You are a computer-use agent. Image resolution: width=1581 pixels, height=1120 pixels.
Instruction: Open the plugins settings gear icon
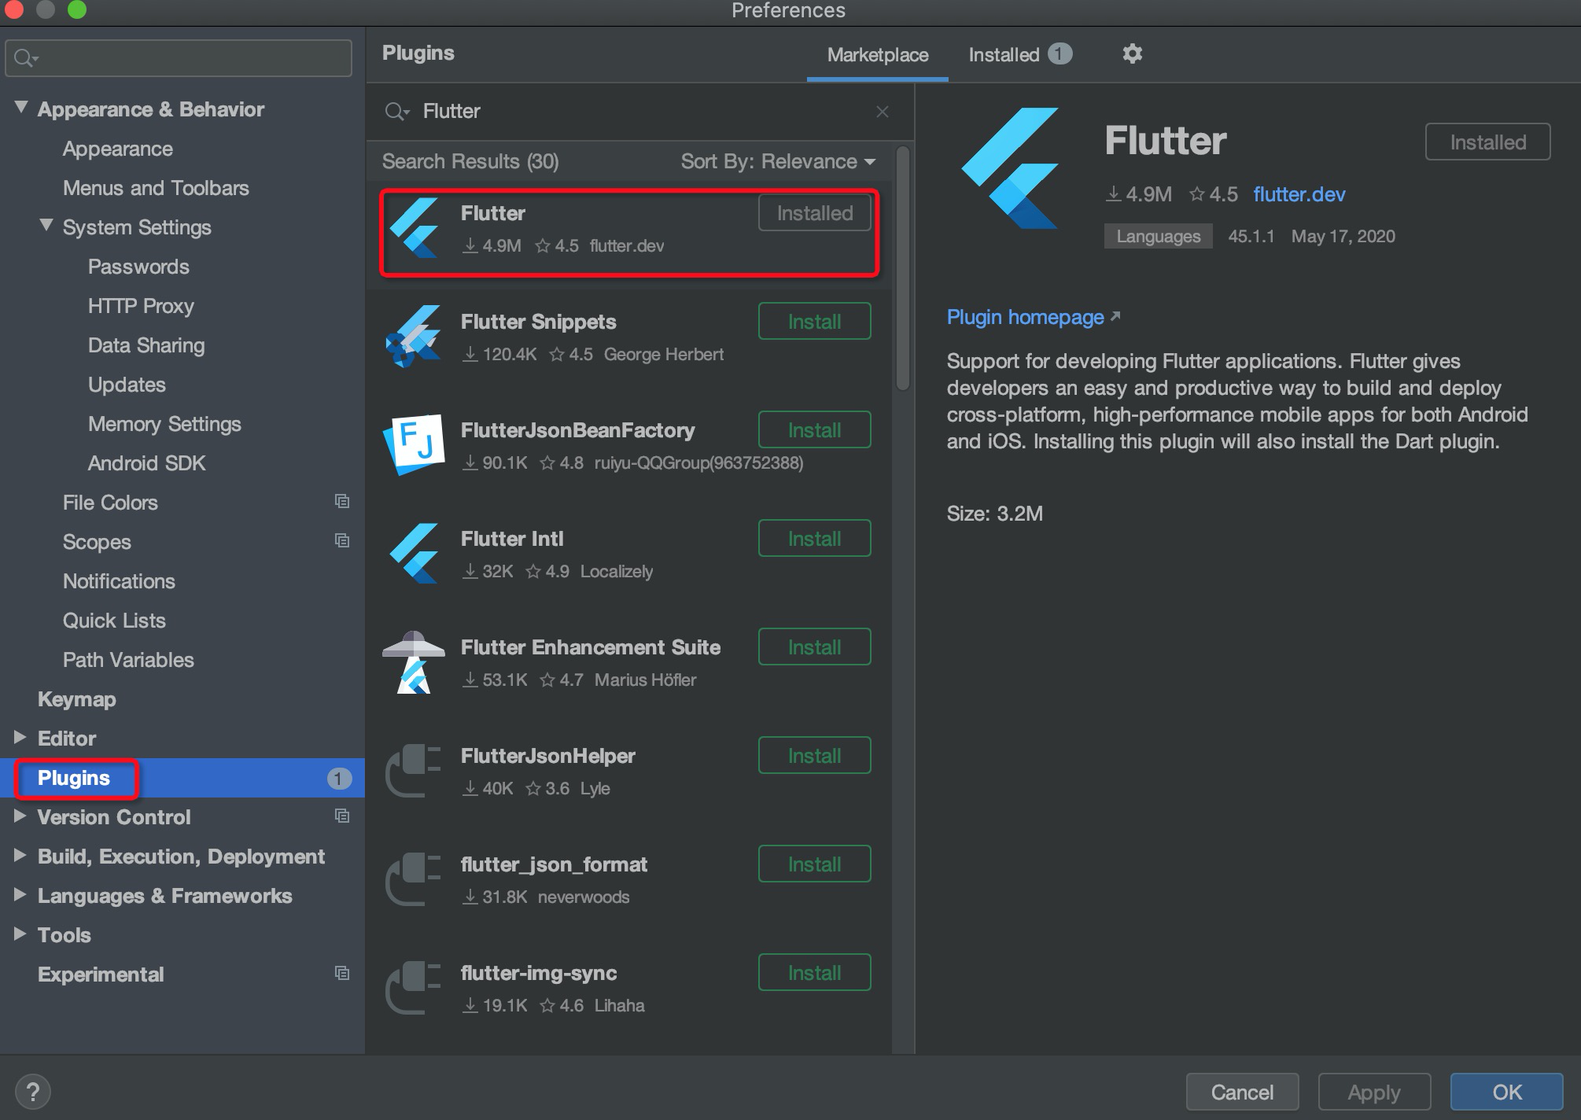[1132, 54]
